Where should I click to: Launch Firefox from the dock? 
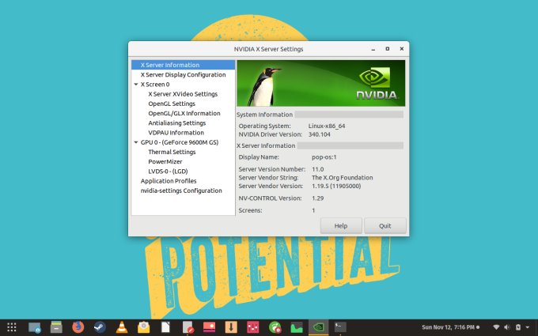(78, 327)
